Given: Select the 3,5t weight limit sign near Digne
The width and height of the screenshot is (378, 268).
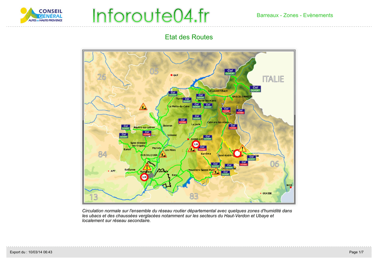Looking at the screenshot, I should tap(196, 145).
